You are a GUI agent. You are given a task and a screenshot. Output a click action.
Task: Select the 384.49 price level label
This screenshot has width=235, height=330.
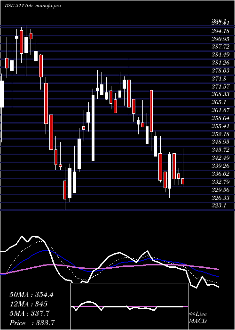220,55
